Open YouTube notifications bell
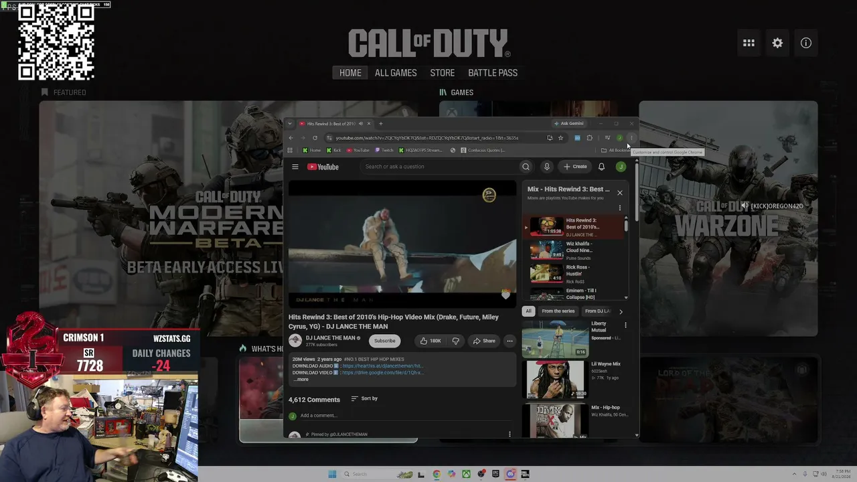857x482 pixels. (601, 167)
